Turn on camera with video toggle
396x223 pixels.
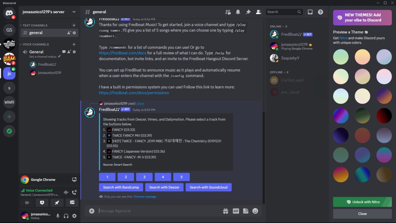point(27,203)
